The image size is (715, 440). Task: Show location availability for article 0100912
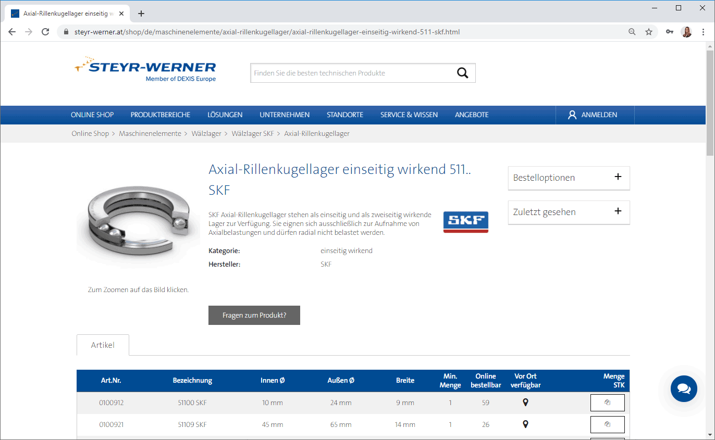coord(525,402)
